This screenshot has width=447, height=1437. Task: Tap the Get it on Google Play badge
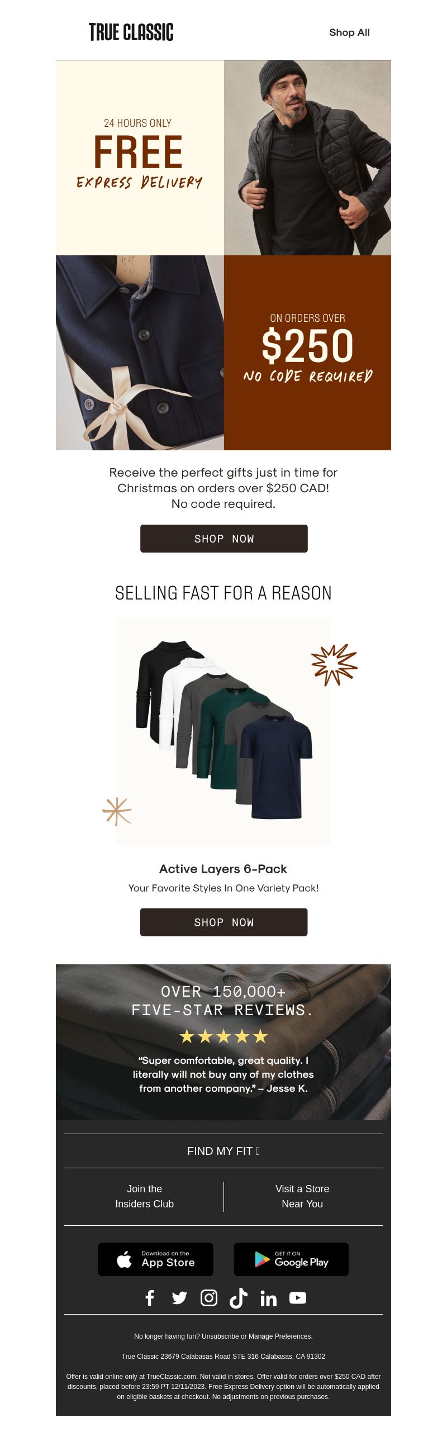291,1259
